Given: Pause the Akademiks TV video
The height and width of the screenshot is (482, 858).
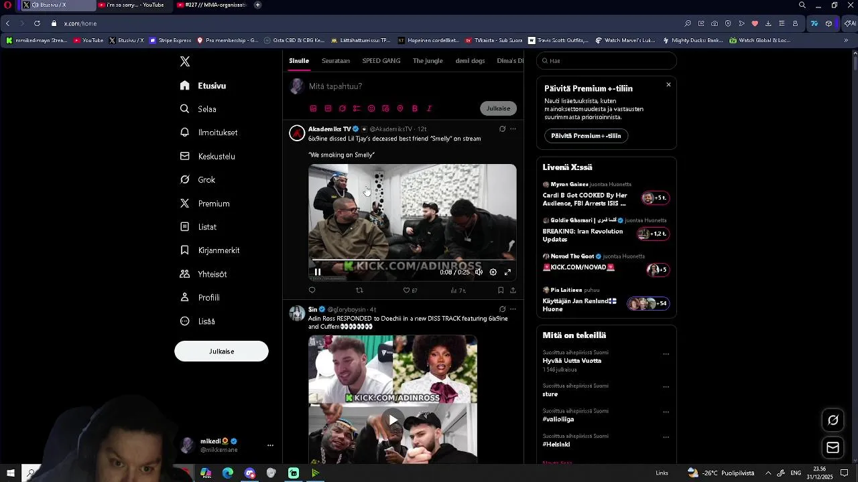Looking at the screenshot, I should 318,272.
